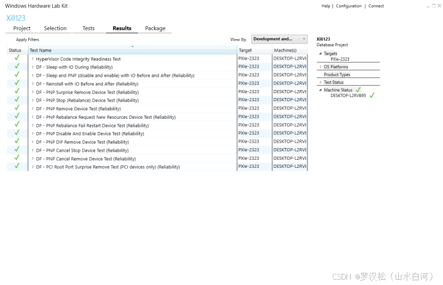Expand the DF - PCI Root Port Surprise Remove row
The height and width of the screenshot is (285, 443).
(x=33, y=167)
